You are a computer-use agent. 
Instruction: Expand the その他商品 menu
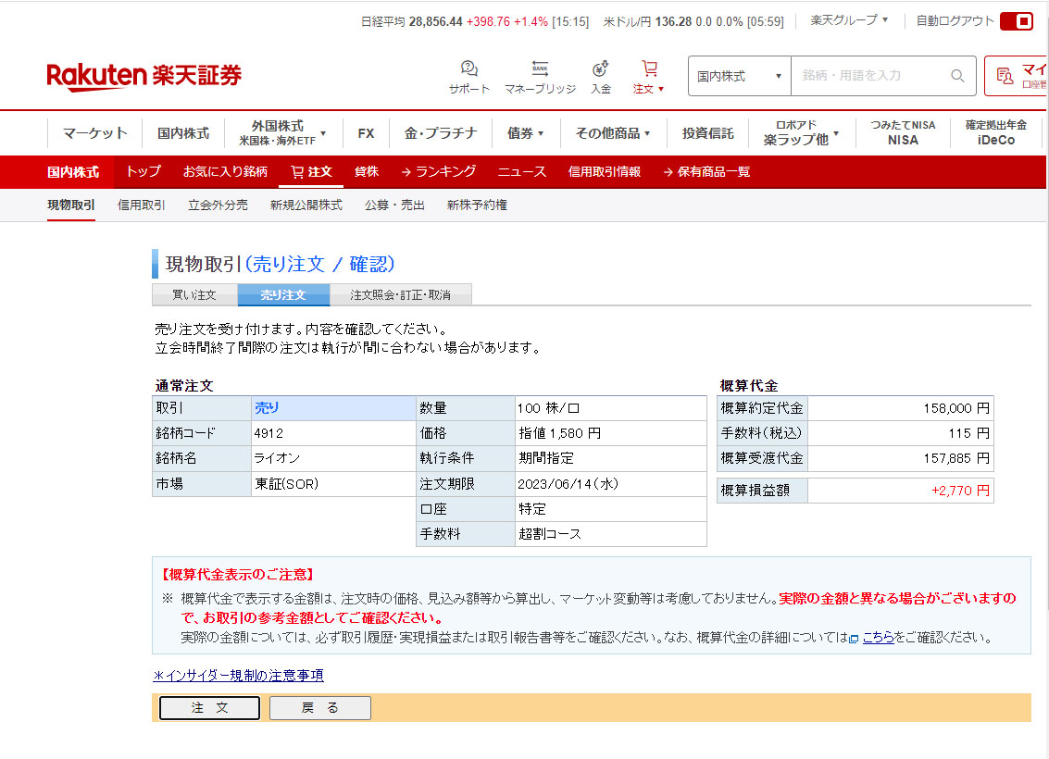[x=612, y=133]
